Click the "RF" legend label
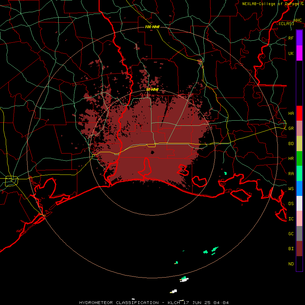Screen dimensions: 305x305 (x=291, y=38)
